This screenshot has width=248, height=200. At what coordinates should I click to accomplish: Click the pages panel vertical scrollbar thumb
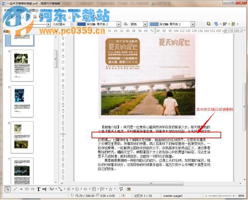coord(56,59)
